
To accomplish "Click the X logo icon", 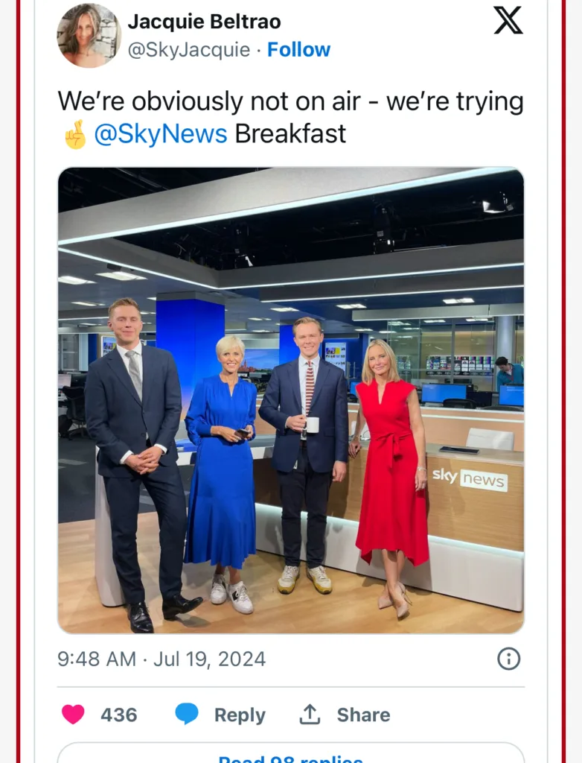I will click(x=508, y=20).
